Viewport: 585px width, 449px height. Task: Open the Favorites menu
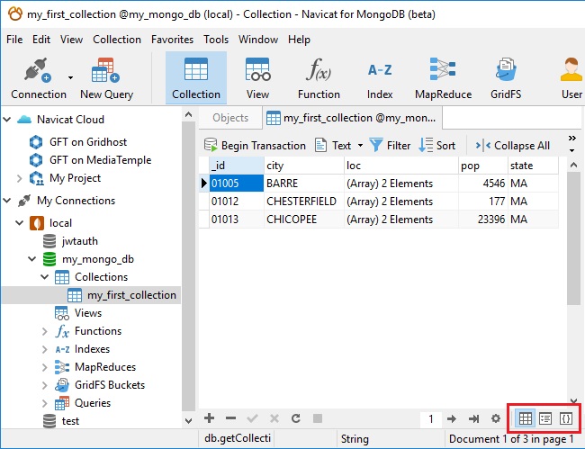[172, 40]
